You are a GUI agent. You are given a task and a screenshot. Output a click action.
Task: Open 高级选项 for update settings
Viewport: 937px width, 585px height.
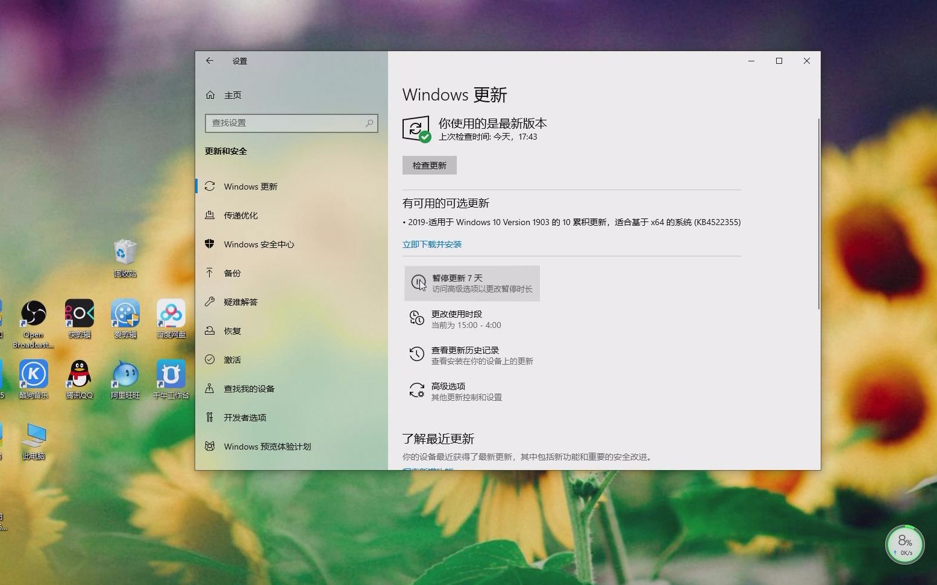(x=448, y=391)
